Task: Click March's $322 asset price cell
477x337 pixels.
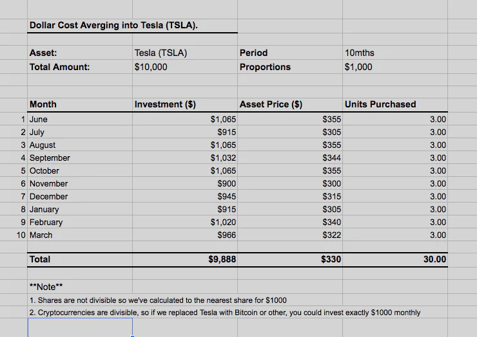Action: [x=290, y=235]
